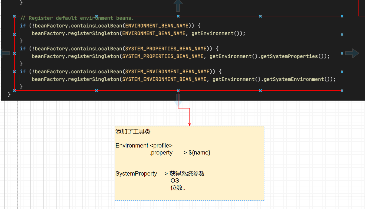Click the "Environment <profile>" line in note

[x=144, y=146]
